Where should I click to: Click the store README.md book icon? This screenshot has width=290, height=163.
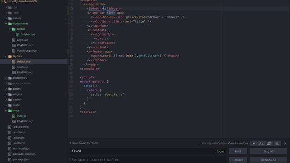pos(14,121)
